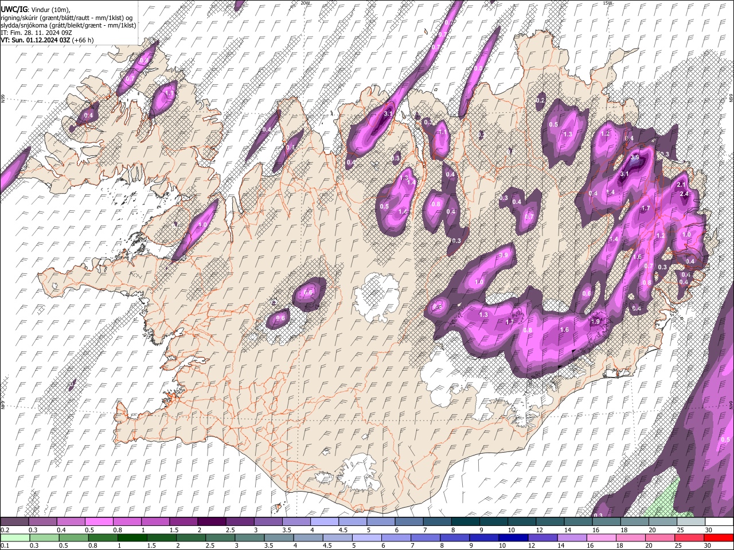Screen dimensions: 734x550
Task: Click the '20W' longitude label
Action: pyautogui.click(x=305, y=3)
